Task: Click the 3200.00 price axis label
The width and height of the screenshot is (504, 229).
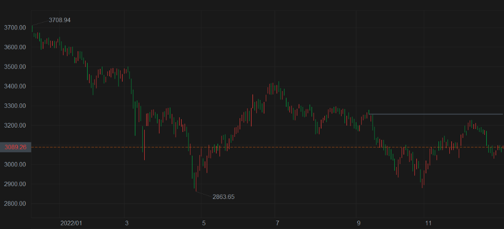Action: 15,126
